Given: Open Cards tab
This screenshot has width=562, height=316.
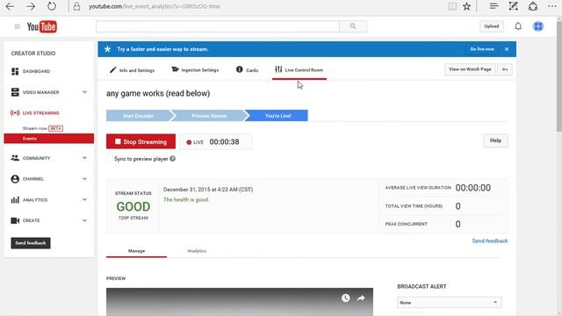Looking at the screenshot, I should [x=248, y=70].
